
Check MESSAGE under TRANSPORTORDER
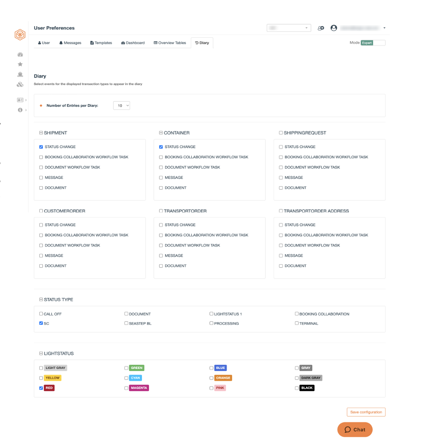coord(161,256)
